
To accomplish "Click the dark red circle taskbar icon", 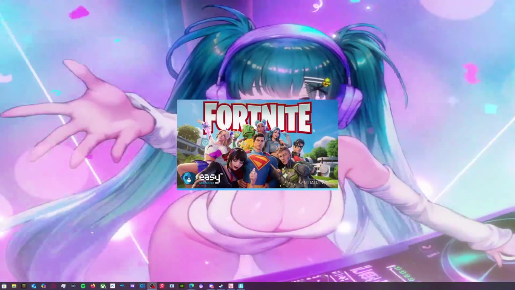I will click(x=53, y=286).
